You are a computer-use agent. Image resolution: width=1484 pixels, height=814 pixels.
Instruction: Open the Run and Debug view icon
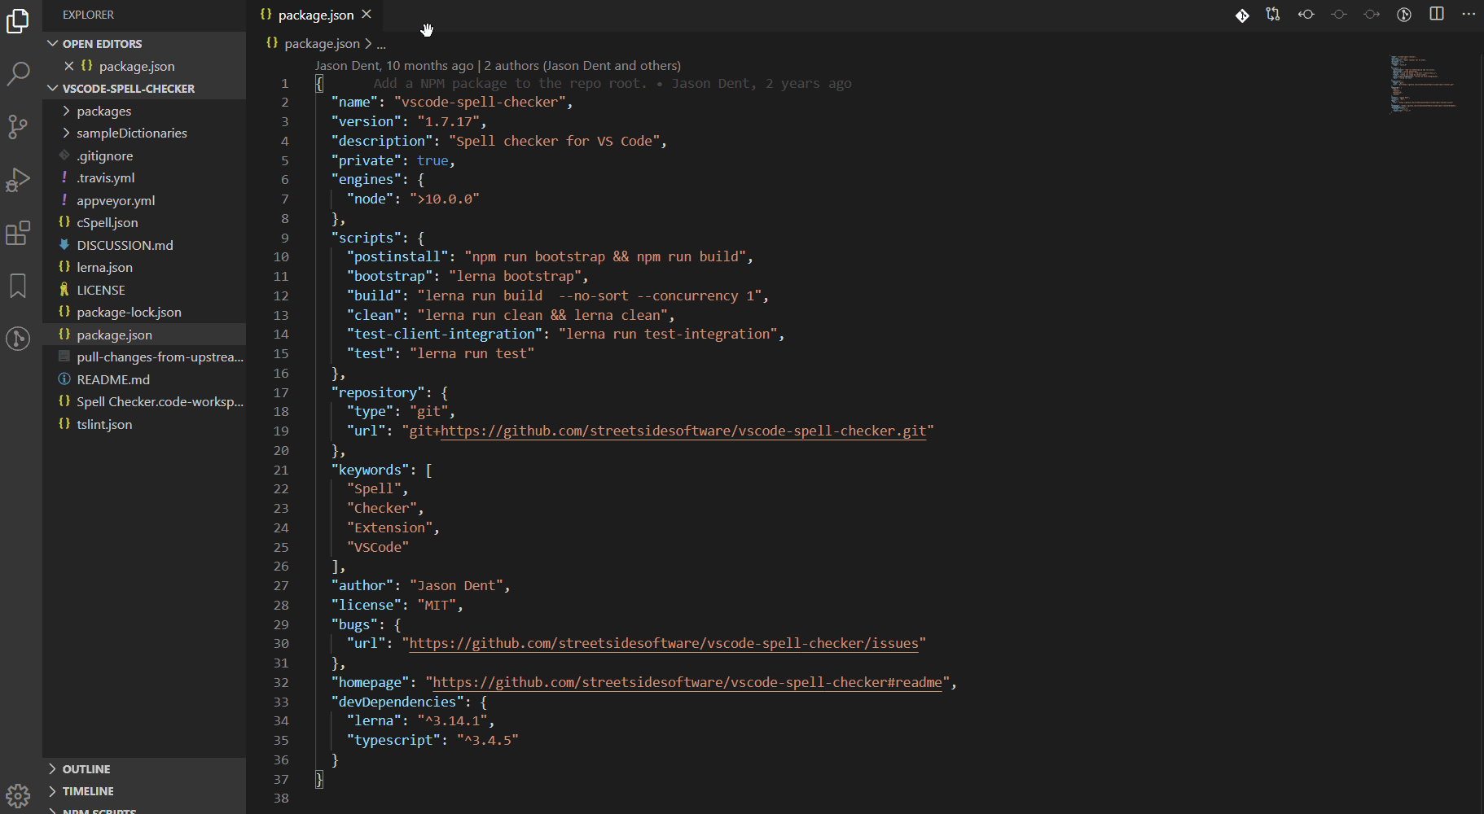pos(18,180)
